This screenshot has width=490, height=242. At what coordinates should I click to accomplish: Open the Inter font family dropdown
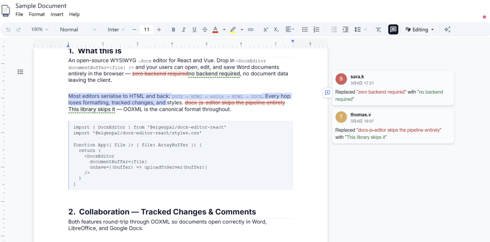116,29
